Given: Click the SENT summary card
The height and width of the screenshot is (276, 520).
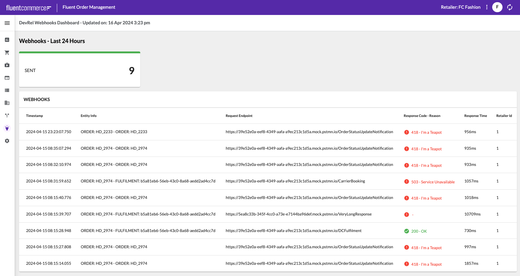Looking at the screenshot, I should pos(80,70).
